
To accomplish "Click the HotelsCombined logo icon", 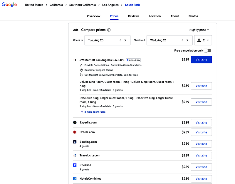I will tap(75, 178).
